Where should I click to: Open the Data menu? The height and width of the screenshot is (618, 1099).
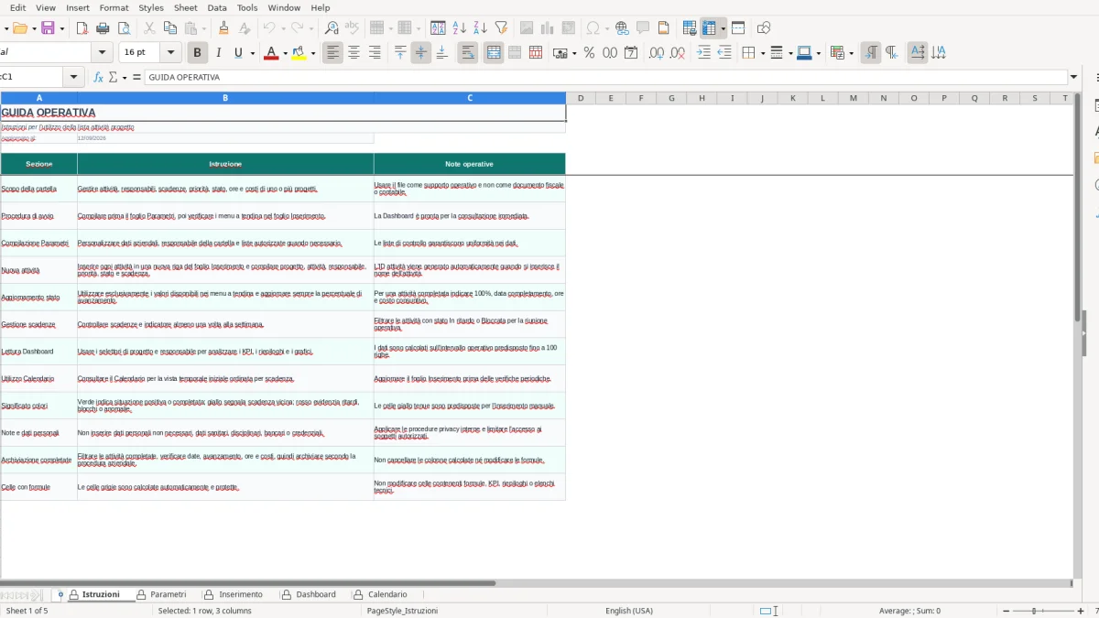click(217, 7)
